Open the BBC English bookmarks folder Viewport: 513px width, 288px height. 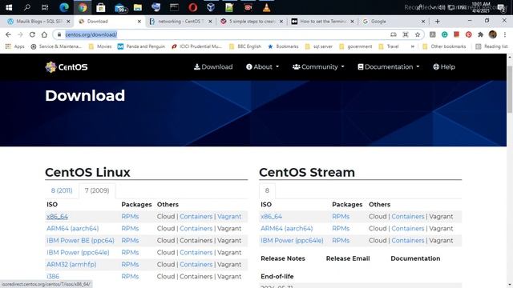click(x=245, y=46)
